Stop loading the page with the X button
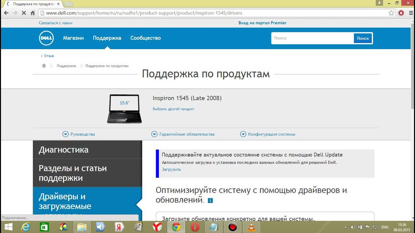This screenshot has height=233, width=415. pos(24,13)
